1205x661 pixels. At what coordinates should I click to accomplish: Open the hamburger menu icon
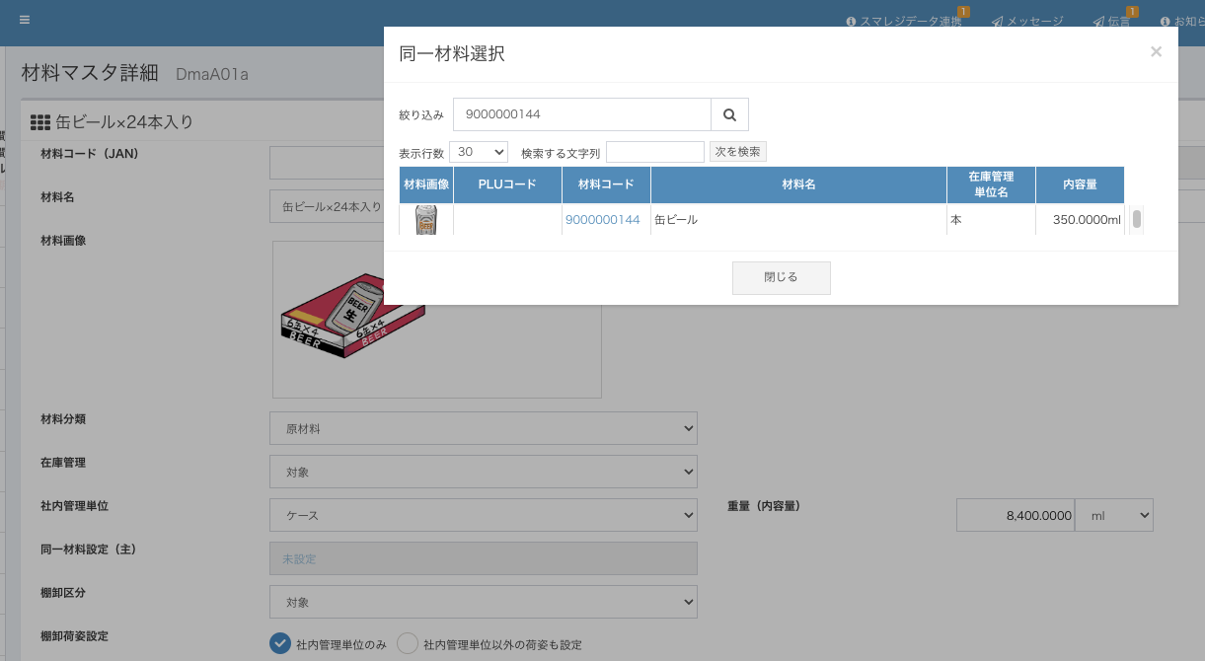[25, 20]
